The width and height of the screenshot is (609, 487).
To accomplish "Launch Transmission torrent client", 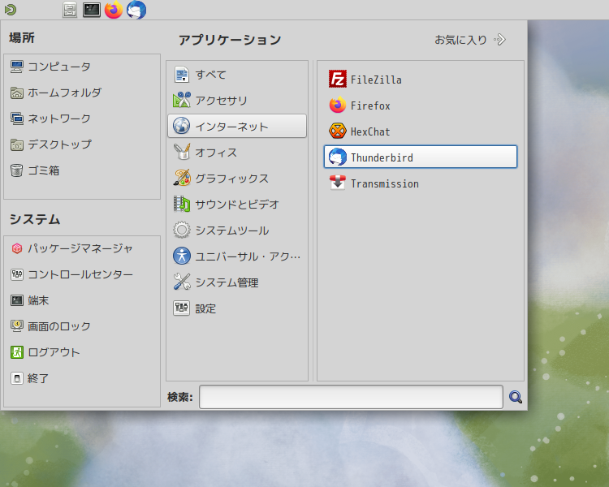I will pyautogui.click(x=421, y=183).
